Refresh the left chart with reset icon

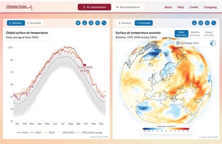coord(98,23)
